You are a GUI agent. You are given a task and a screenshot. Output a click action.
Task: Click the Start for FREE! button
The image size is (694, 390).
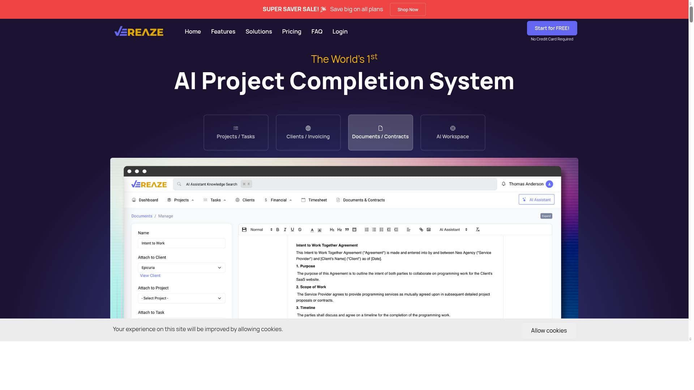click(552, 28)
